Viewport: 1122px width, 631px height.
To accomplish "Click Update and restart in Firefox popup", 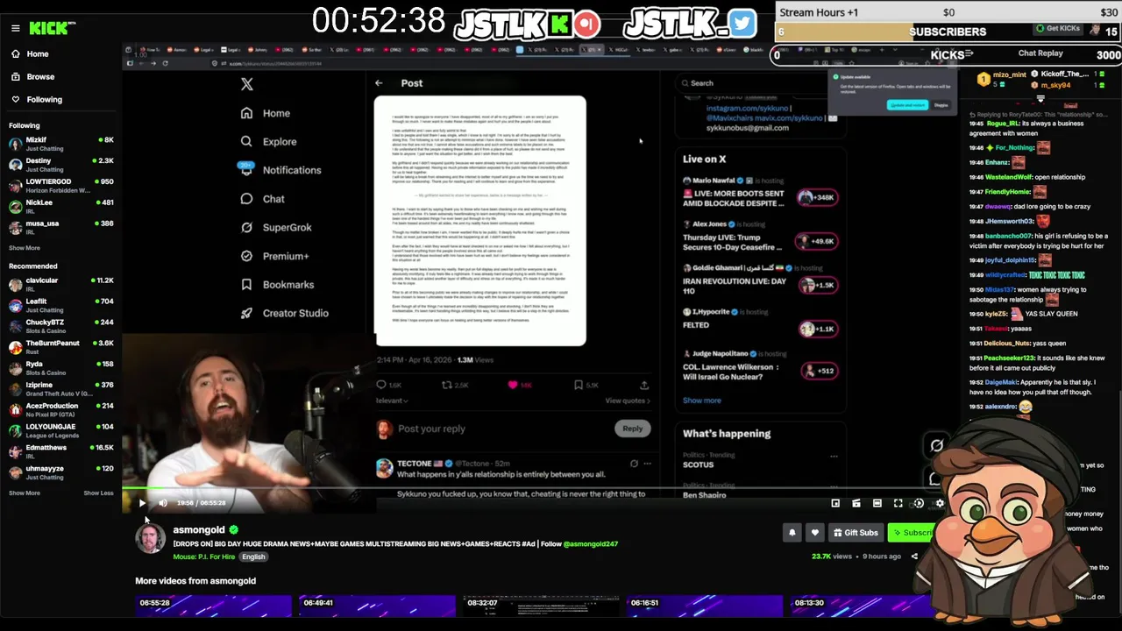I will pos(907,105).
